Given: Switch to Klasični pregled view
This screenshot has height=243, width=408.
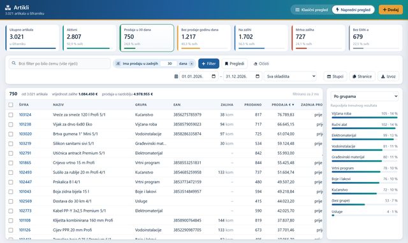Looking at the screenshot, I should [x=312, y=10].
